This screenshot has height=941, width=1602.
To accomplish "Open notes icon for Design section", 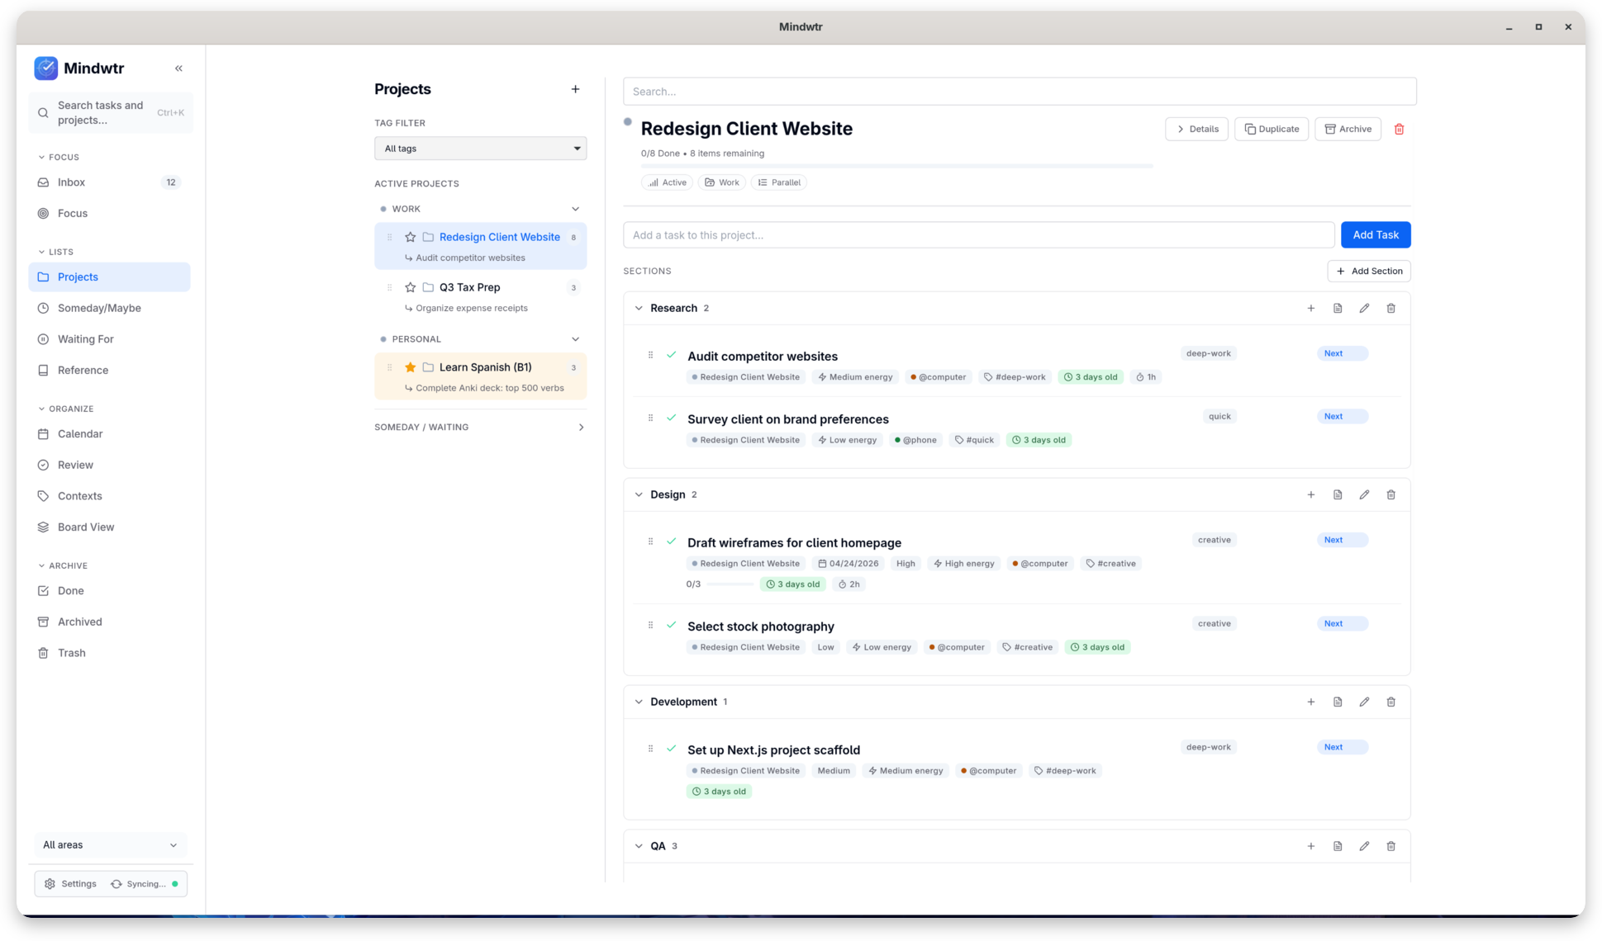I will coord(1338,494).
